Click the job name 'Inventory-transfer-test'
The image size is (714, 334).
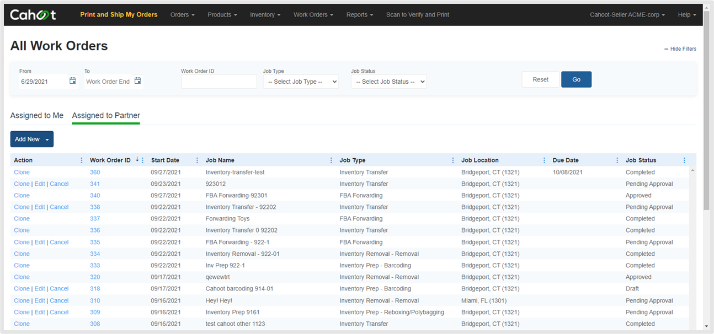235,173
